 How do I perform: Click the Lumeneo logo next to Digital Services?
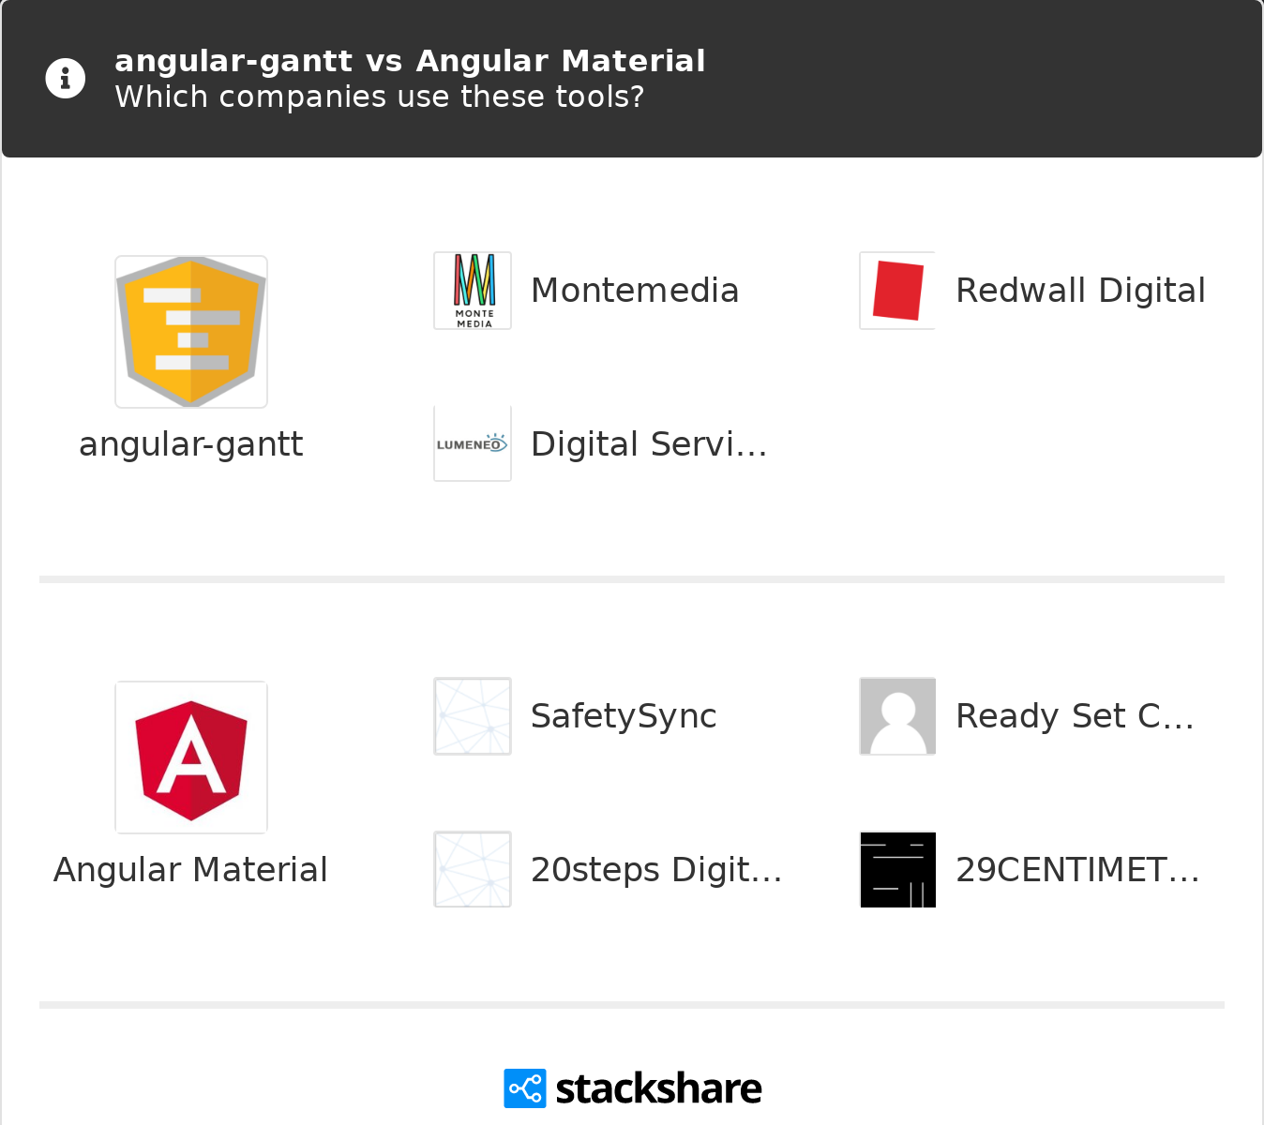(472, 443)
